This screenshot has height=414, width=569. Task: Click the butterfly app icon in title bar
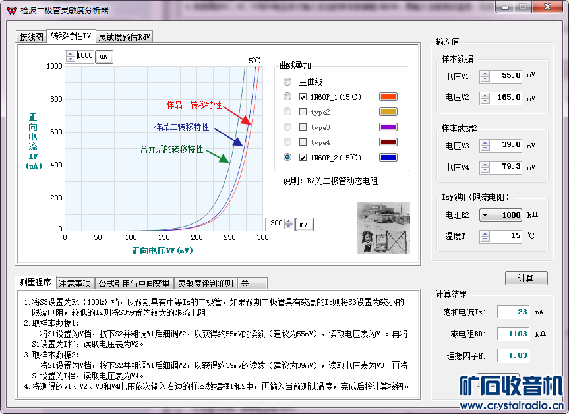[12, 11]
